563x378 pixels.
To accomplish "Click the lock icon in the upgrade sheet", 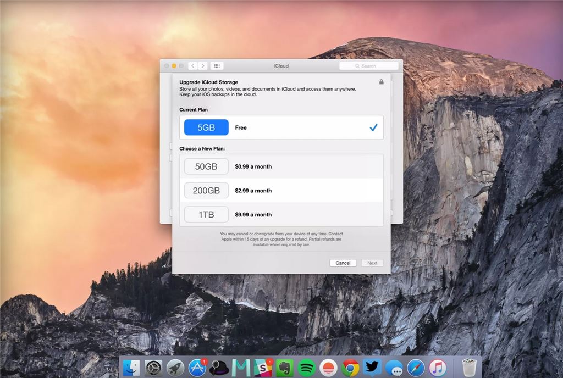I will tap(382, 82).
